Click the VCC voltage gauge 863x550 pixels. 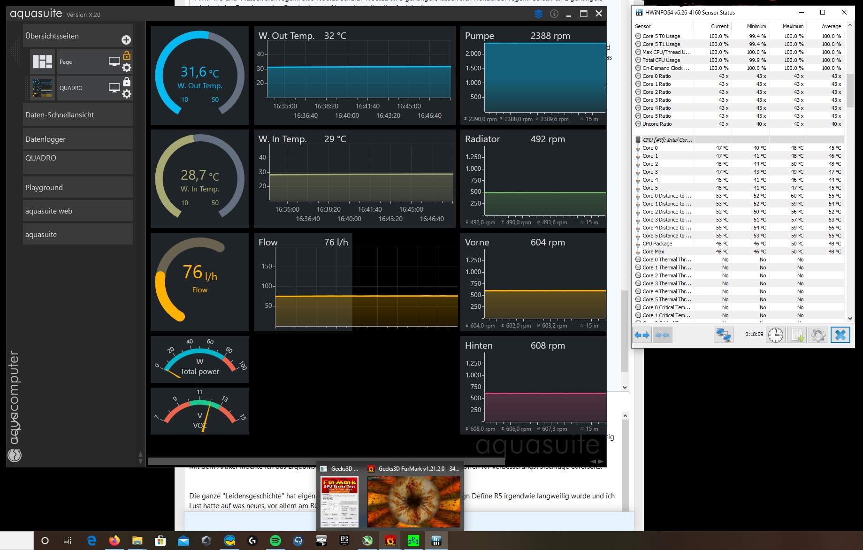(x=200, y=411)
